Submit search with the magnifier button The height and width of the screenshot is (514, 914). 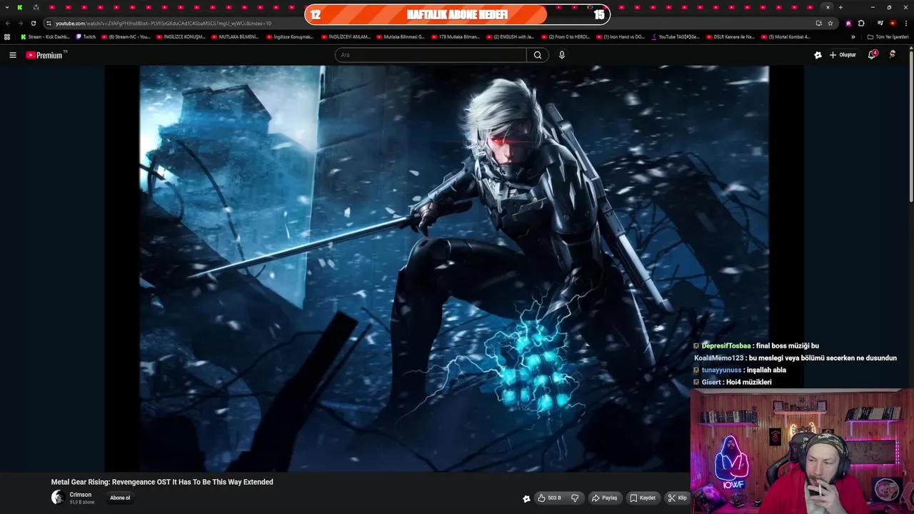pos(538,55)
